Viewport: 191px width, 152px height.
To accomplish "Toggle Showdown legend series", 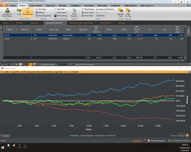I will (100, 135).
